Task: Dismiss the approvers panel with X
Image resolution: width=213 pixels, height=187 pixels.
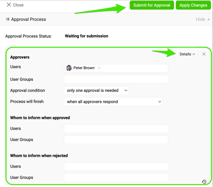Action: [204, 54]
